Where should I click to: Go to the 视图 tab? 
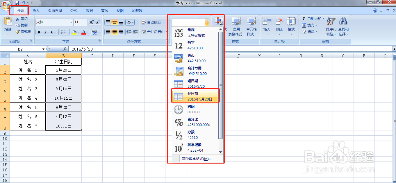(x=120, y=11)
